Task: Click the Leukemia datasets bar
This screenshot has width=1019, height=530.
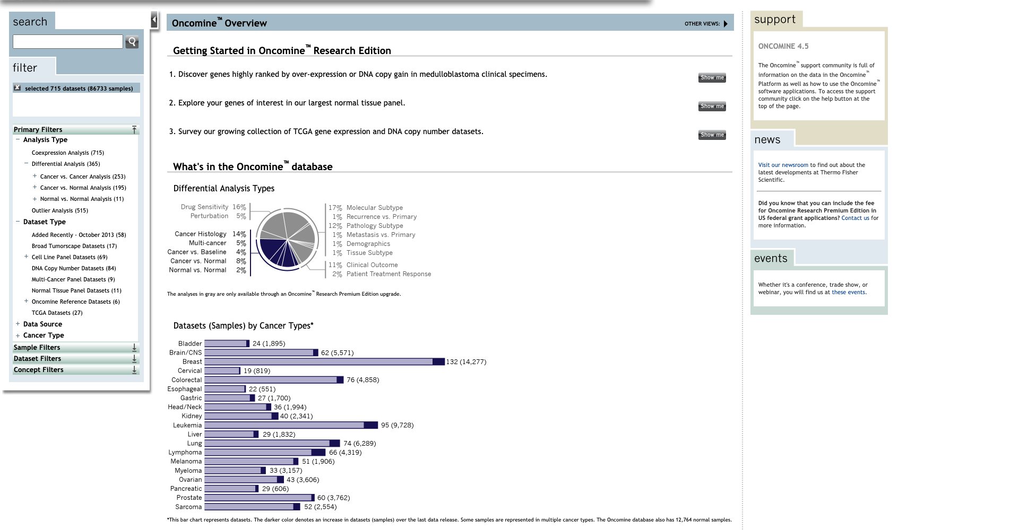Action: click(x=291, y=425)
